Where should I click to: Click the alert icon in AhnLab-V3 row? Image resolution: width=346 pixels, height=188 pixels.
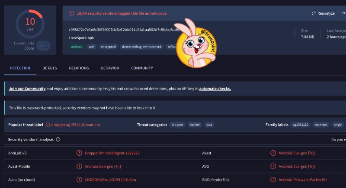point(79,153)
